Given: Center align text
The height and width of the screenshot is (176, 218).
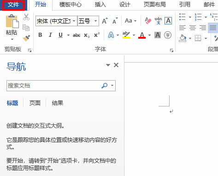Looking at the screenshot, I should pyautogui.click(x=193, y=28).
